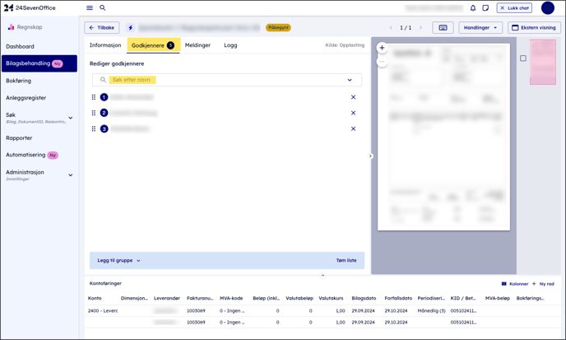
Task: Zoom out of the document preview
Action: click(382, 62)
